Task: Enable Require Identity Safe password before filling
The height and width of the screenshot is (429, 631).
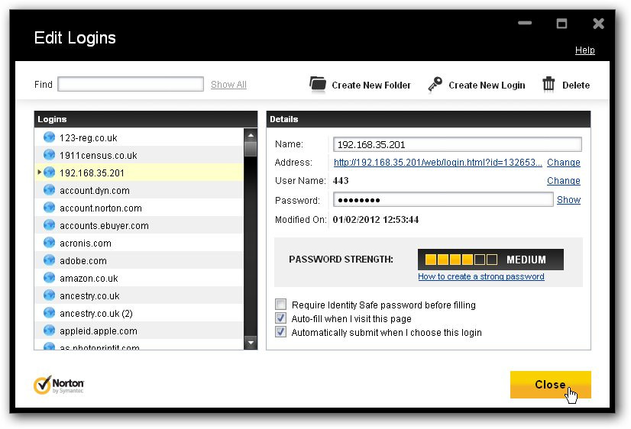Action: coord(280,305)
